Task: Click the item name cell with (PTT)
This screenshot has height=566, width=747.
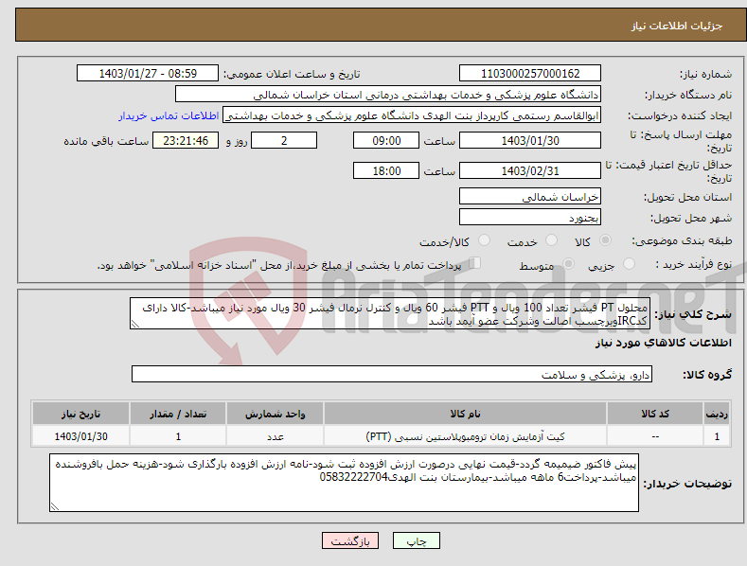Action: tap(465, 436)
